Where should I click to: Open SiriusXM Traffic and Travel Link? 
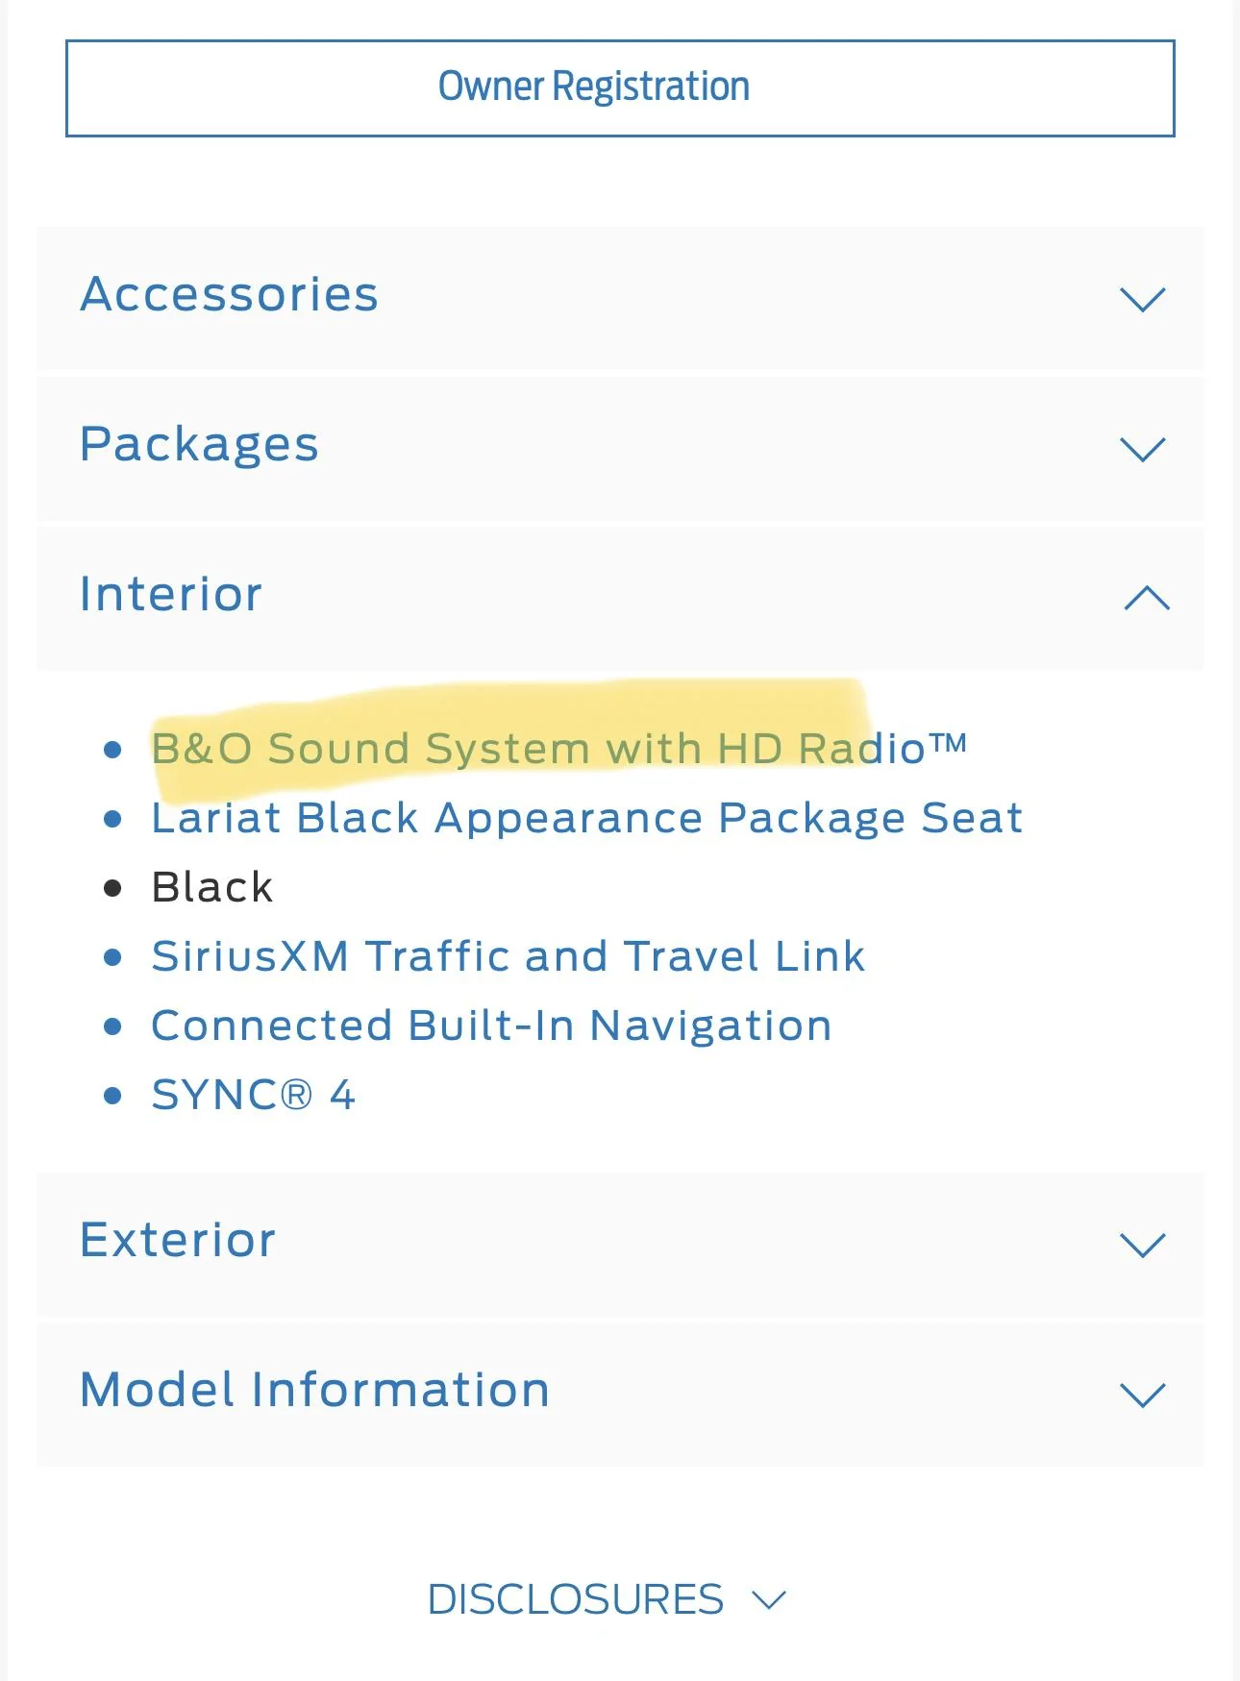[x=508, y=956]
